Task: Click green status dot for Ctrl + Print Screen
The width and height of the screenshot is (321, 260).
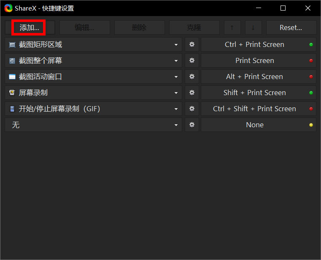Action: (x=311, y=44)
